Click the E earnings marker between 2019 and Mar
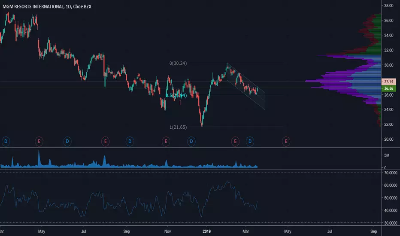The image size is (400, 236). 235,141
